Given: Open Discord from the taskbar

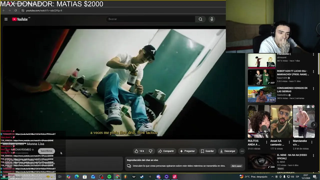Looking at the screenshot, I should [x=158, y=177].
